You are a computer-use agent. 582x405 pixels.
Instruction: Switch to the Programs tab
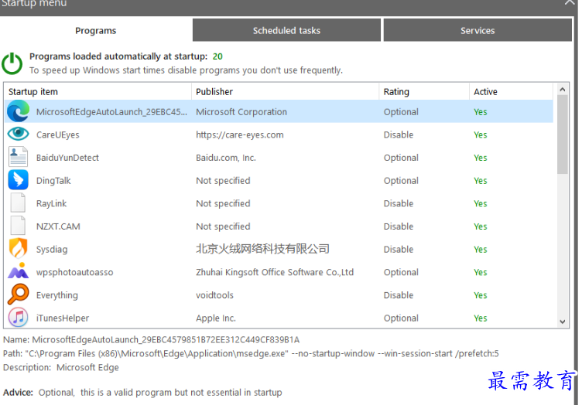96,31
